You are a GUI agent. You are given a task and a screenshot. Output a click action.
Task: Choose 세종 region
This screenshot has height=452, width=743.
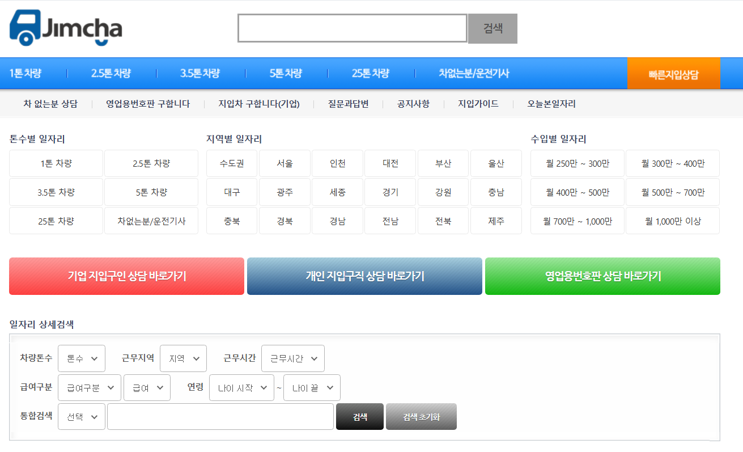point(337,192)
